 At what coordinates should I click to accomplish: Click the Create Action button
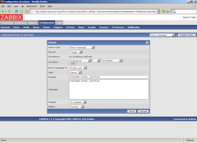(x=187, y=35)
